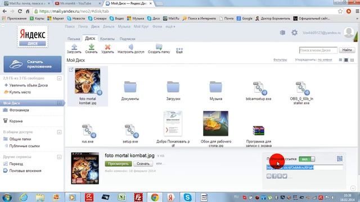Image resolution: width=360 pixels, height=202 pixels.
Task: Share link on Twitter
Action: (x=285, y=176)
